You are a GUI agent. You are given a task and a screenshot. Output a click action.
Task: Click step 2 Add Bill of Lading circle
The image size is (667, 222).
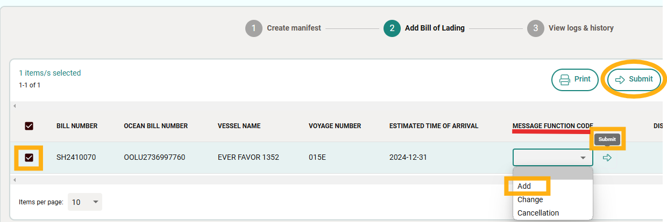tap(392, 28)
